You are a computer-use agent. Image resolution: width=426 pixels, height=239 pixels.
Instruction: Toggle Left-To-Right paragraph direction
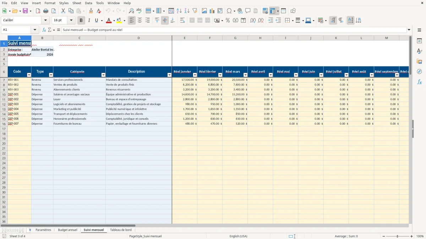pos(333,21)
